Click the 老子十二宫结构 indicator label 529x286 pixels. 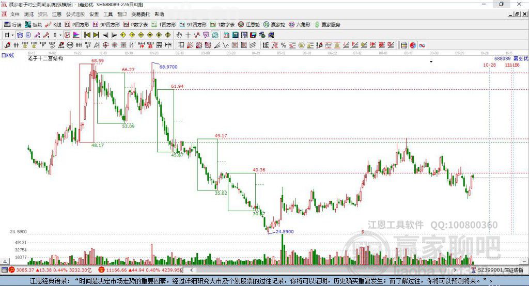click(x=45, y=58)
